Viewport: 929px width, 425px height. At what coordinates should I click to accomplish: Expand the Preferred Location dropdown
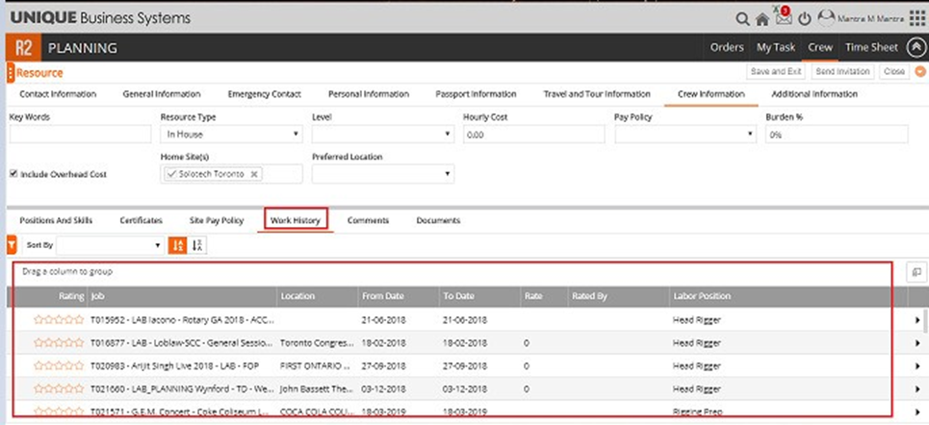(382, 174)
